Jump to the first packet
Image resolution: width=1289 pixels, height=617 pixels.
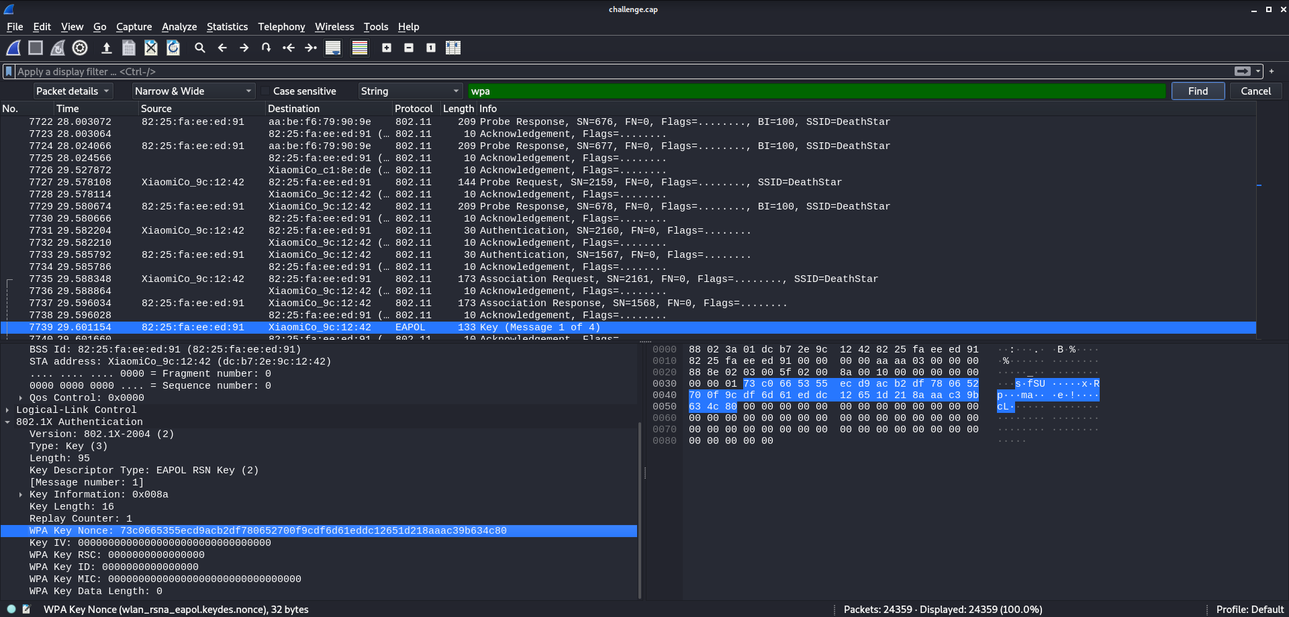[x=289, y=48]
